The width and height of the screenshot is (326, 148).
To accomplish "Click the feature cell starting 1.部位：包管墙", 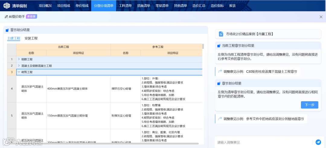I will click(171, 115).
